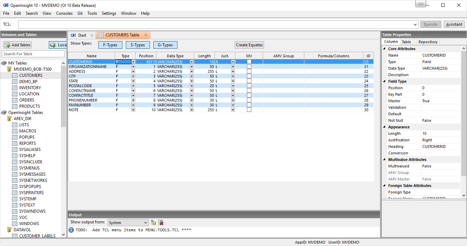Click the REPORTS table icon

coord(15,143)
